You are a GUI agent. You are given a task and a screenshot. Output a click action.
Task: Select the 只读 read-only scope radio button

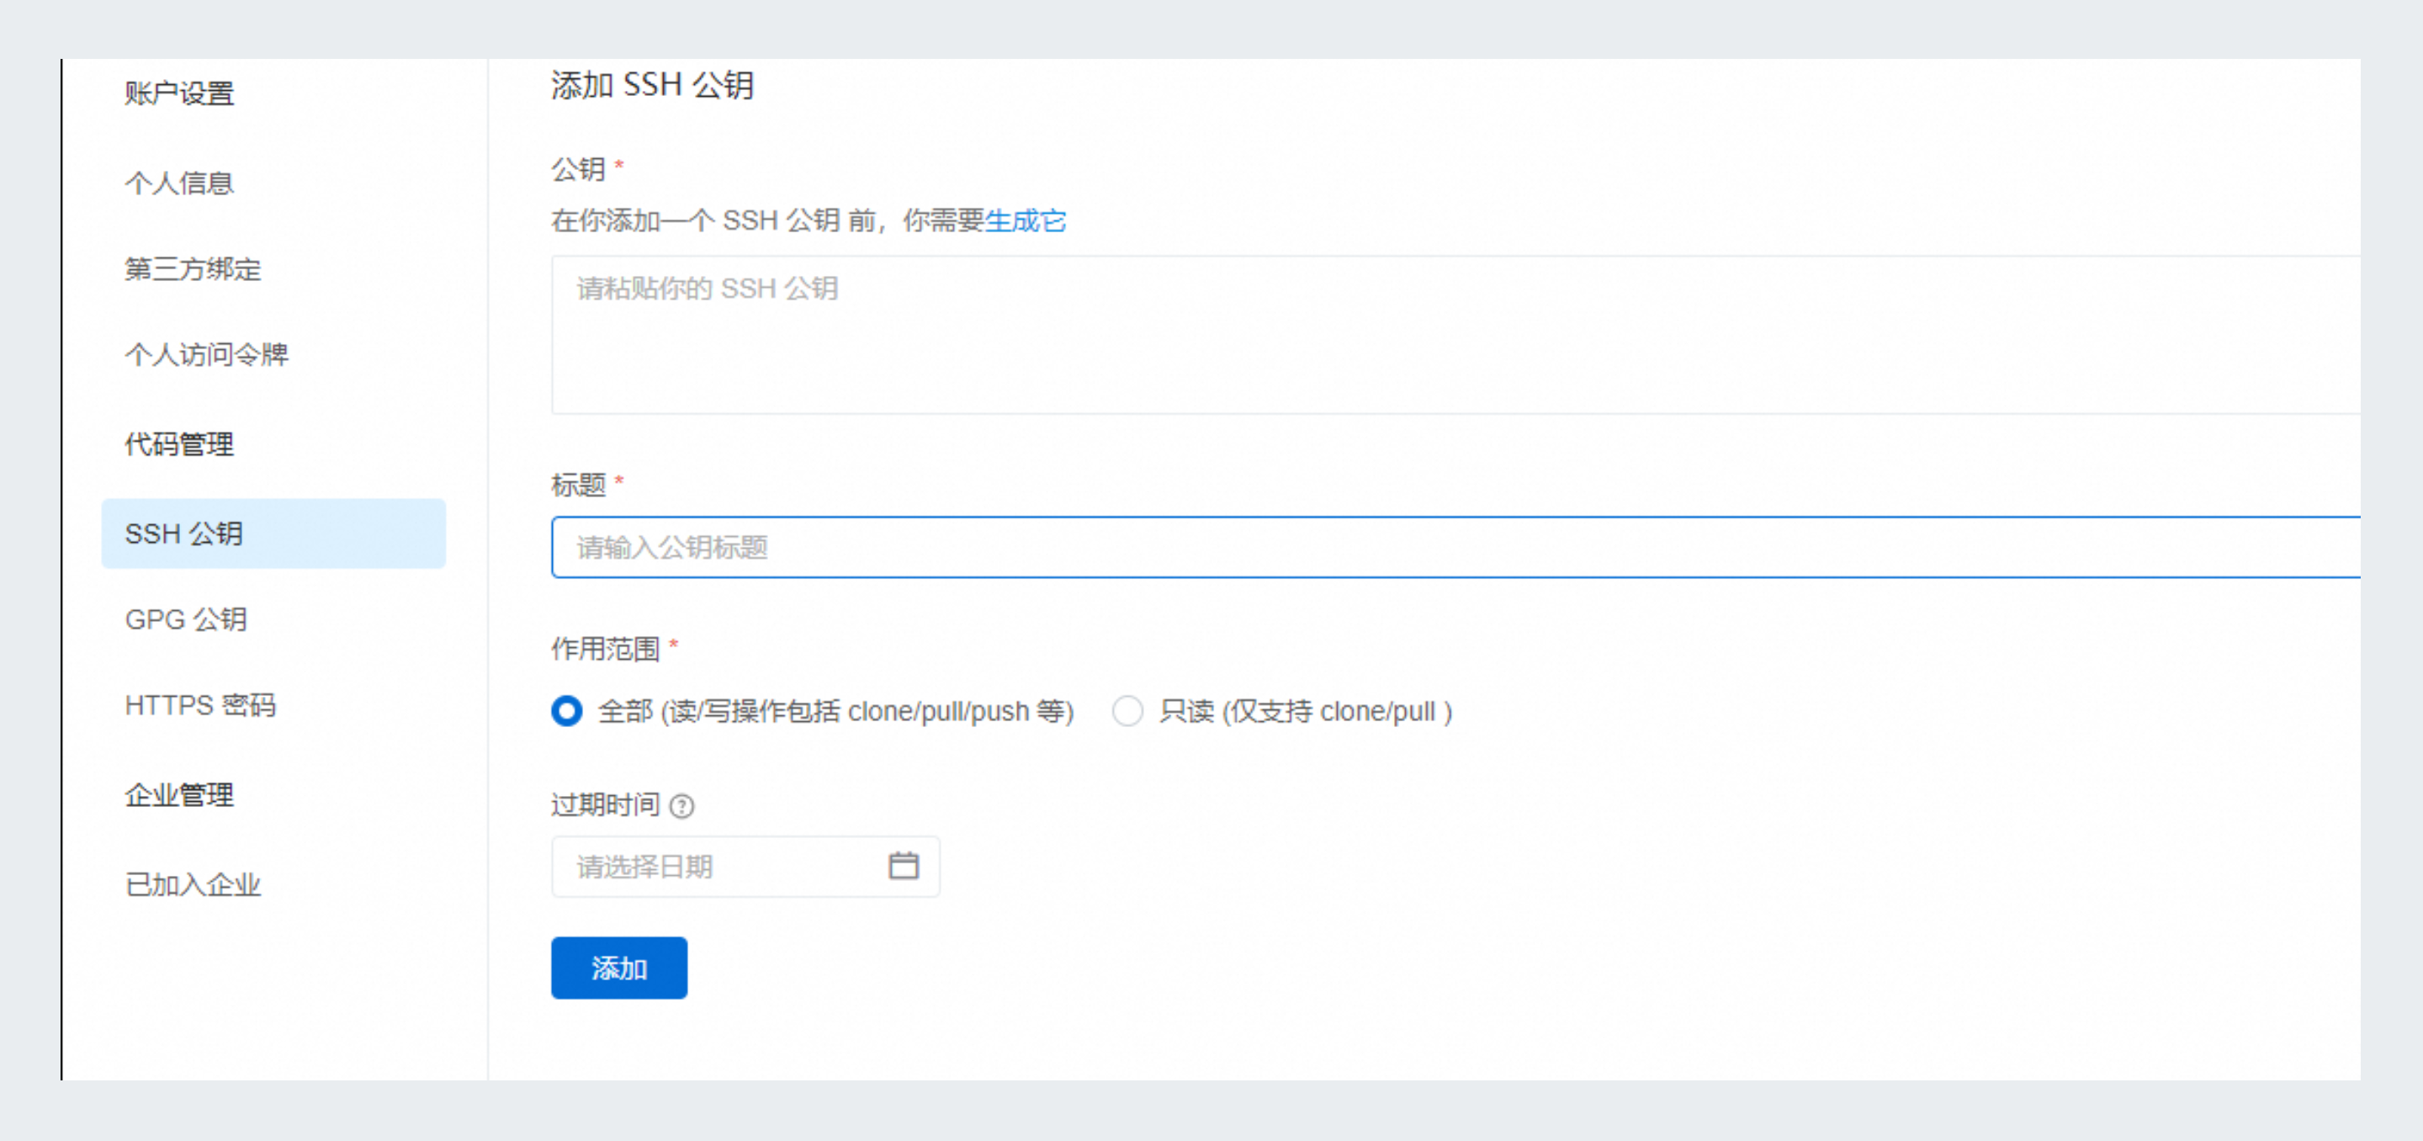1127,711
